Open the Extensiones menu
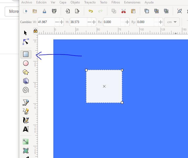The width and height of the screenshot is (188, 158). (132, 2)
